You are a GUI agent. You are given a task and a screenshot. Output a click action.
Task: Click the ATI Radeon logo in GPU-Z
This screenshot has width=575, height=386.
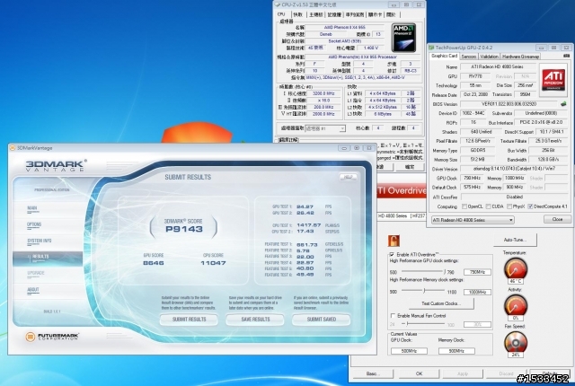coord(553,80)
